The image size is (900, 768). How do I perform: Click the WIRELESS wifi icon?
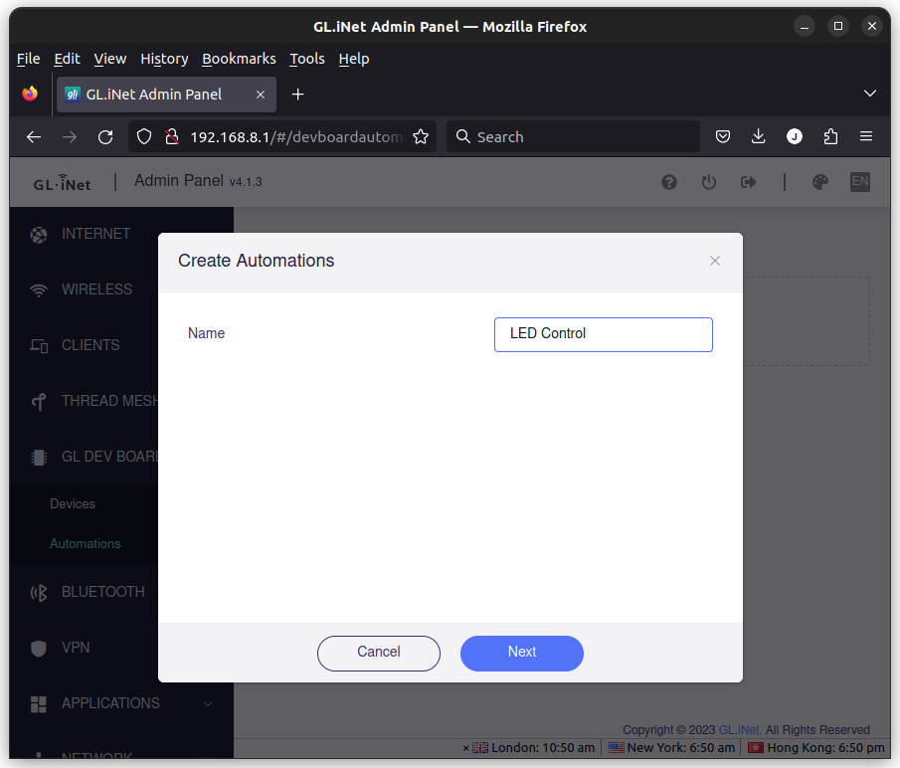click(x=39, y=290)
